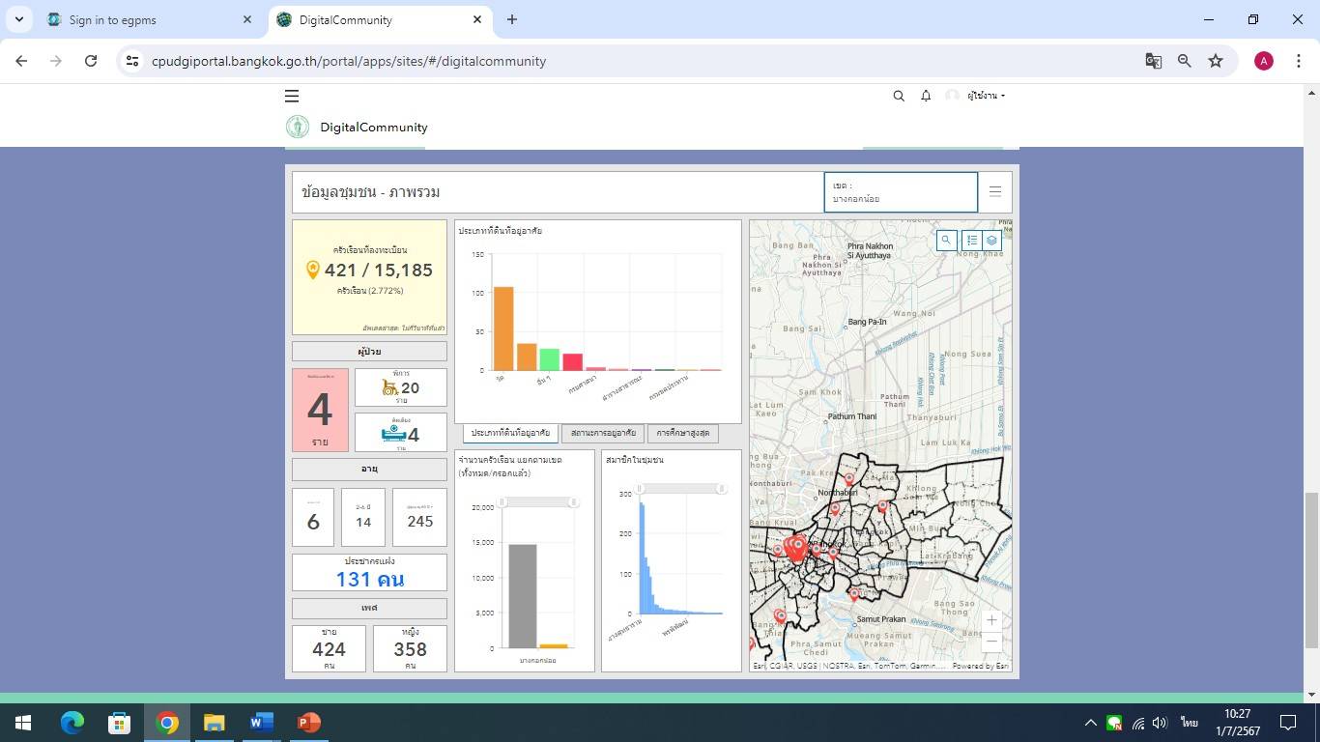Expand the เขต district selector
This screenshot has width=1320, height=742.
tap(900, 192)
